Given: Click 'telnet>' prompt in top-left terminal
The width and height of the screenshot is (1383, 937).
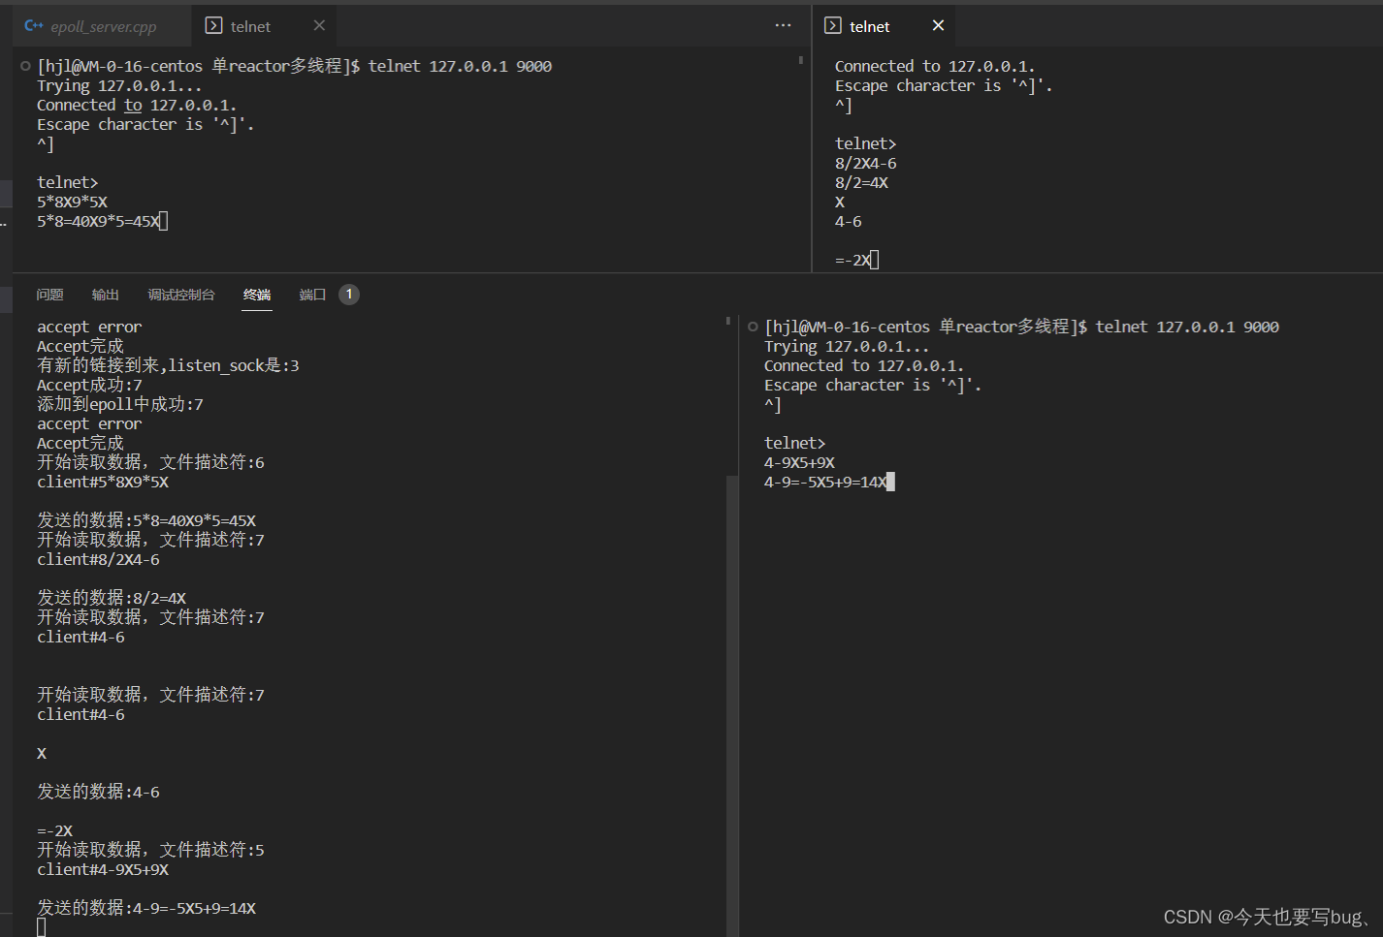Looking at the screenshot, I should (67, 182).
